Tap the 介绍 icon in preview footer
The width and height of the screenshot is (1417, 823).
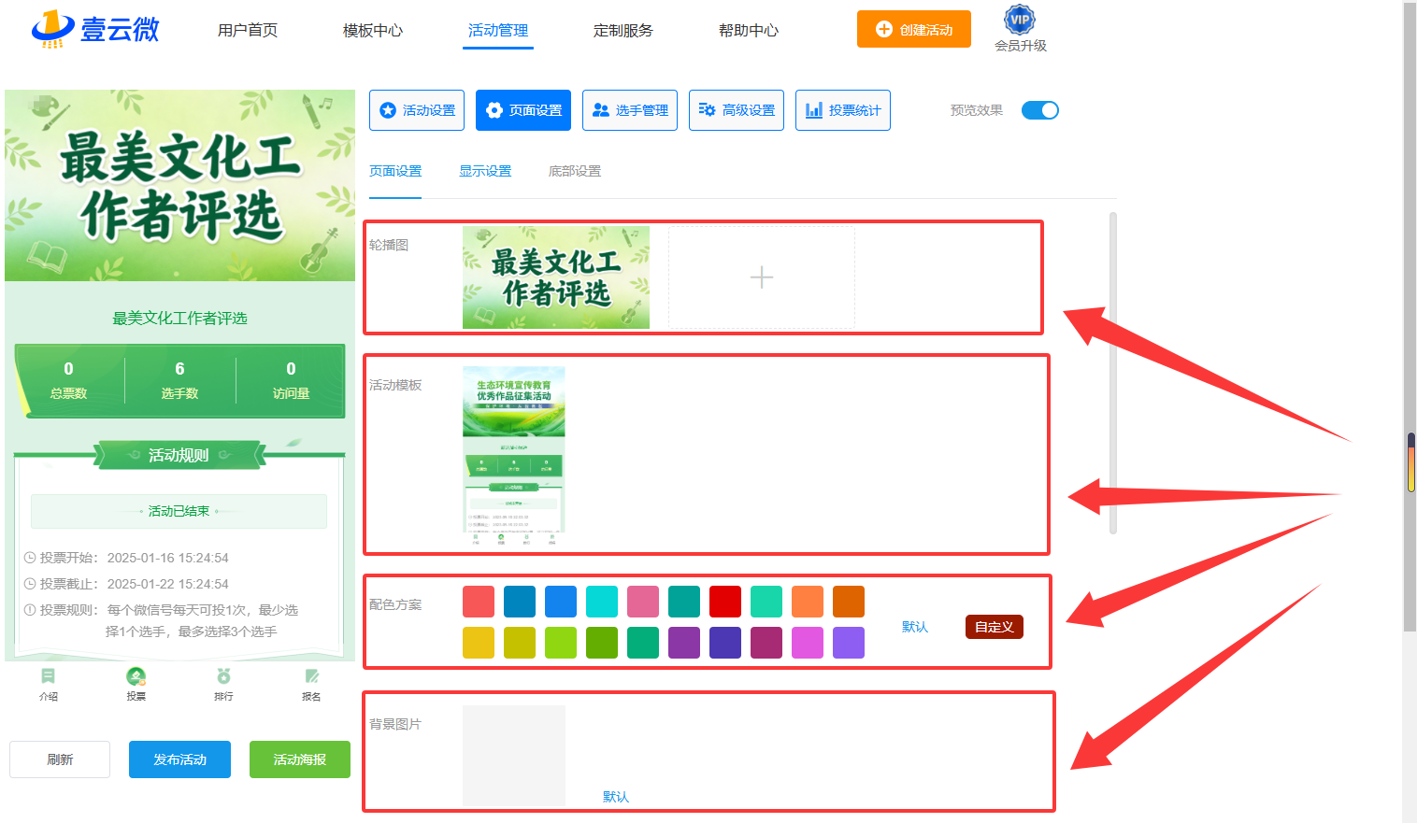[49, 684]
